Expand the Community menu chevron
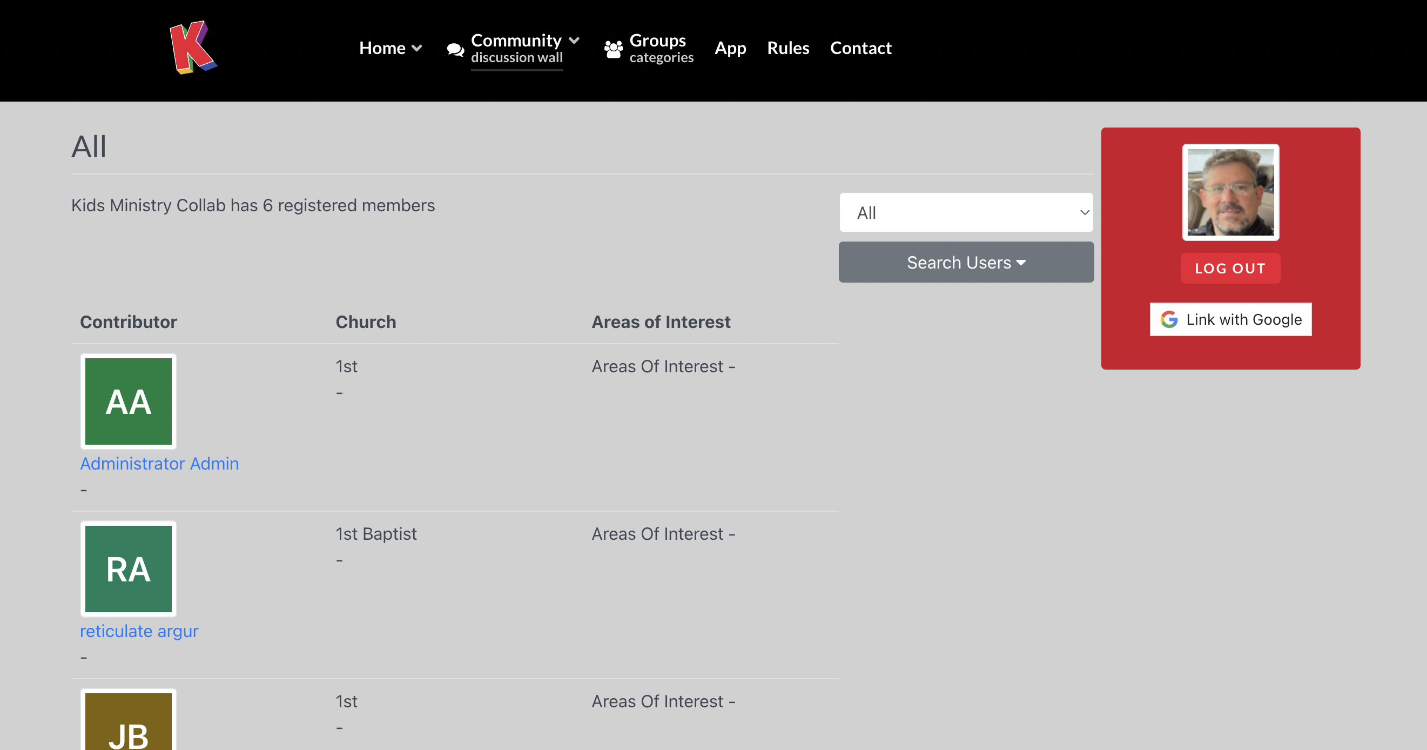The width and height of the screenshot is (1427, 750). (x=575, y=40)
